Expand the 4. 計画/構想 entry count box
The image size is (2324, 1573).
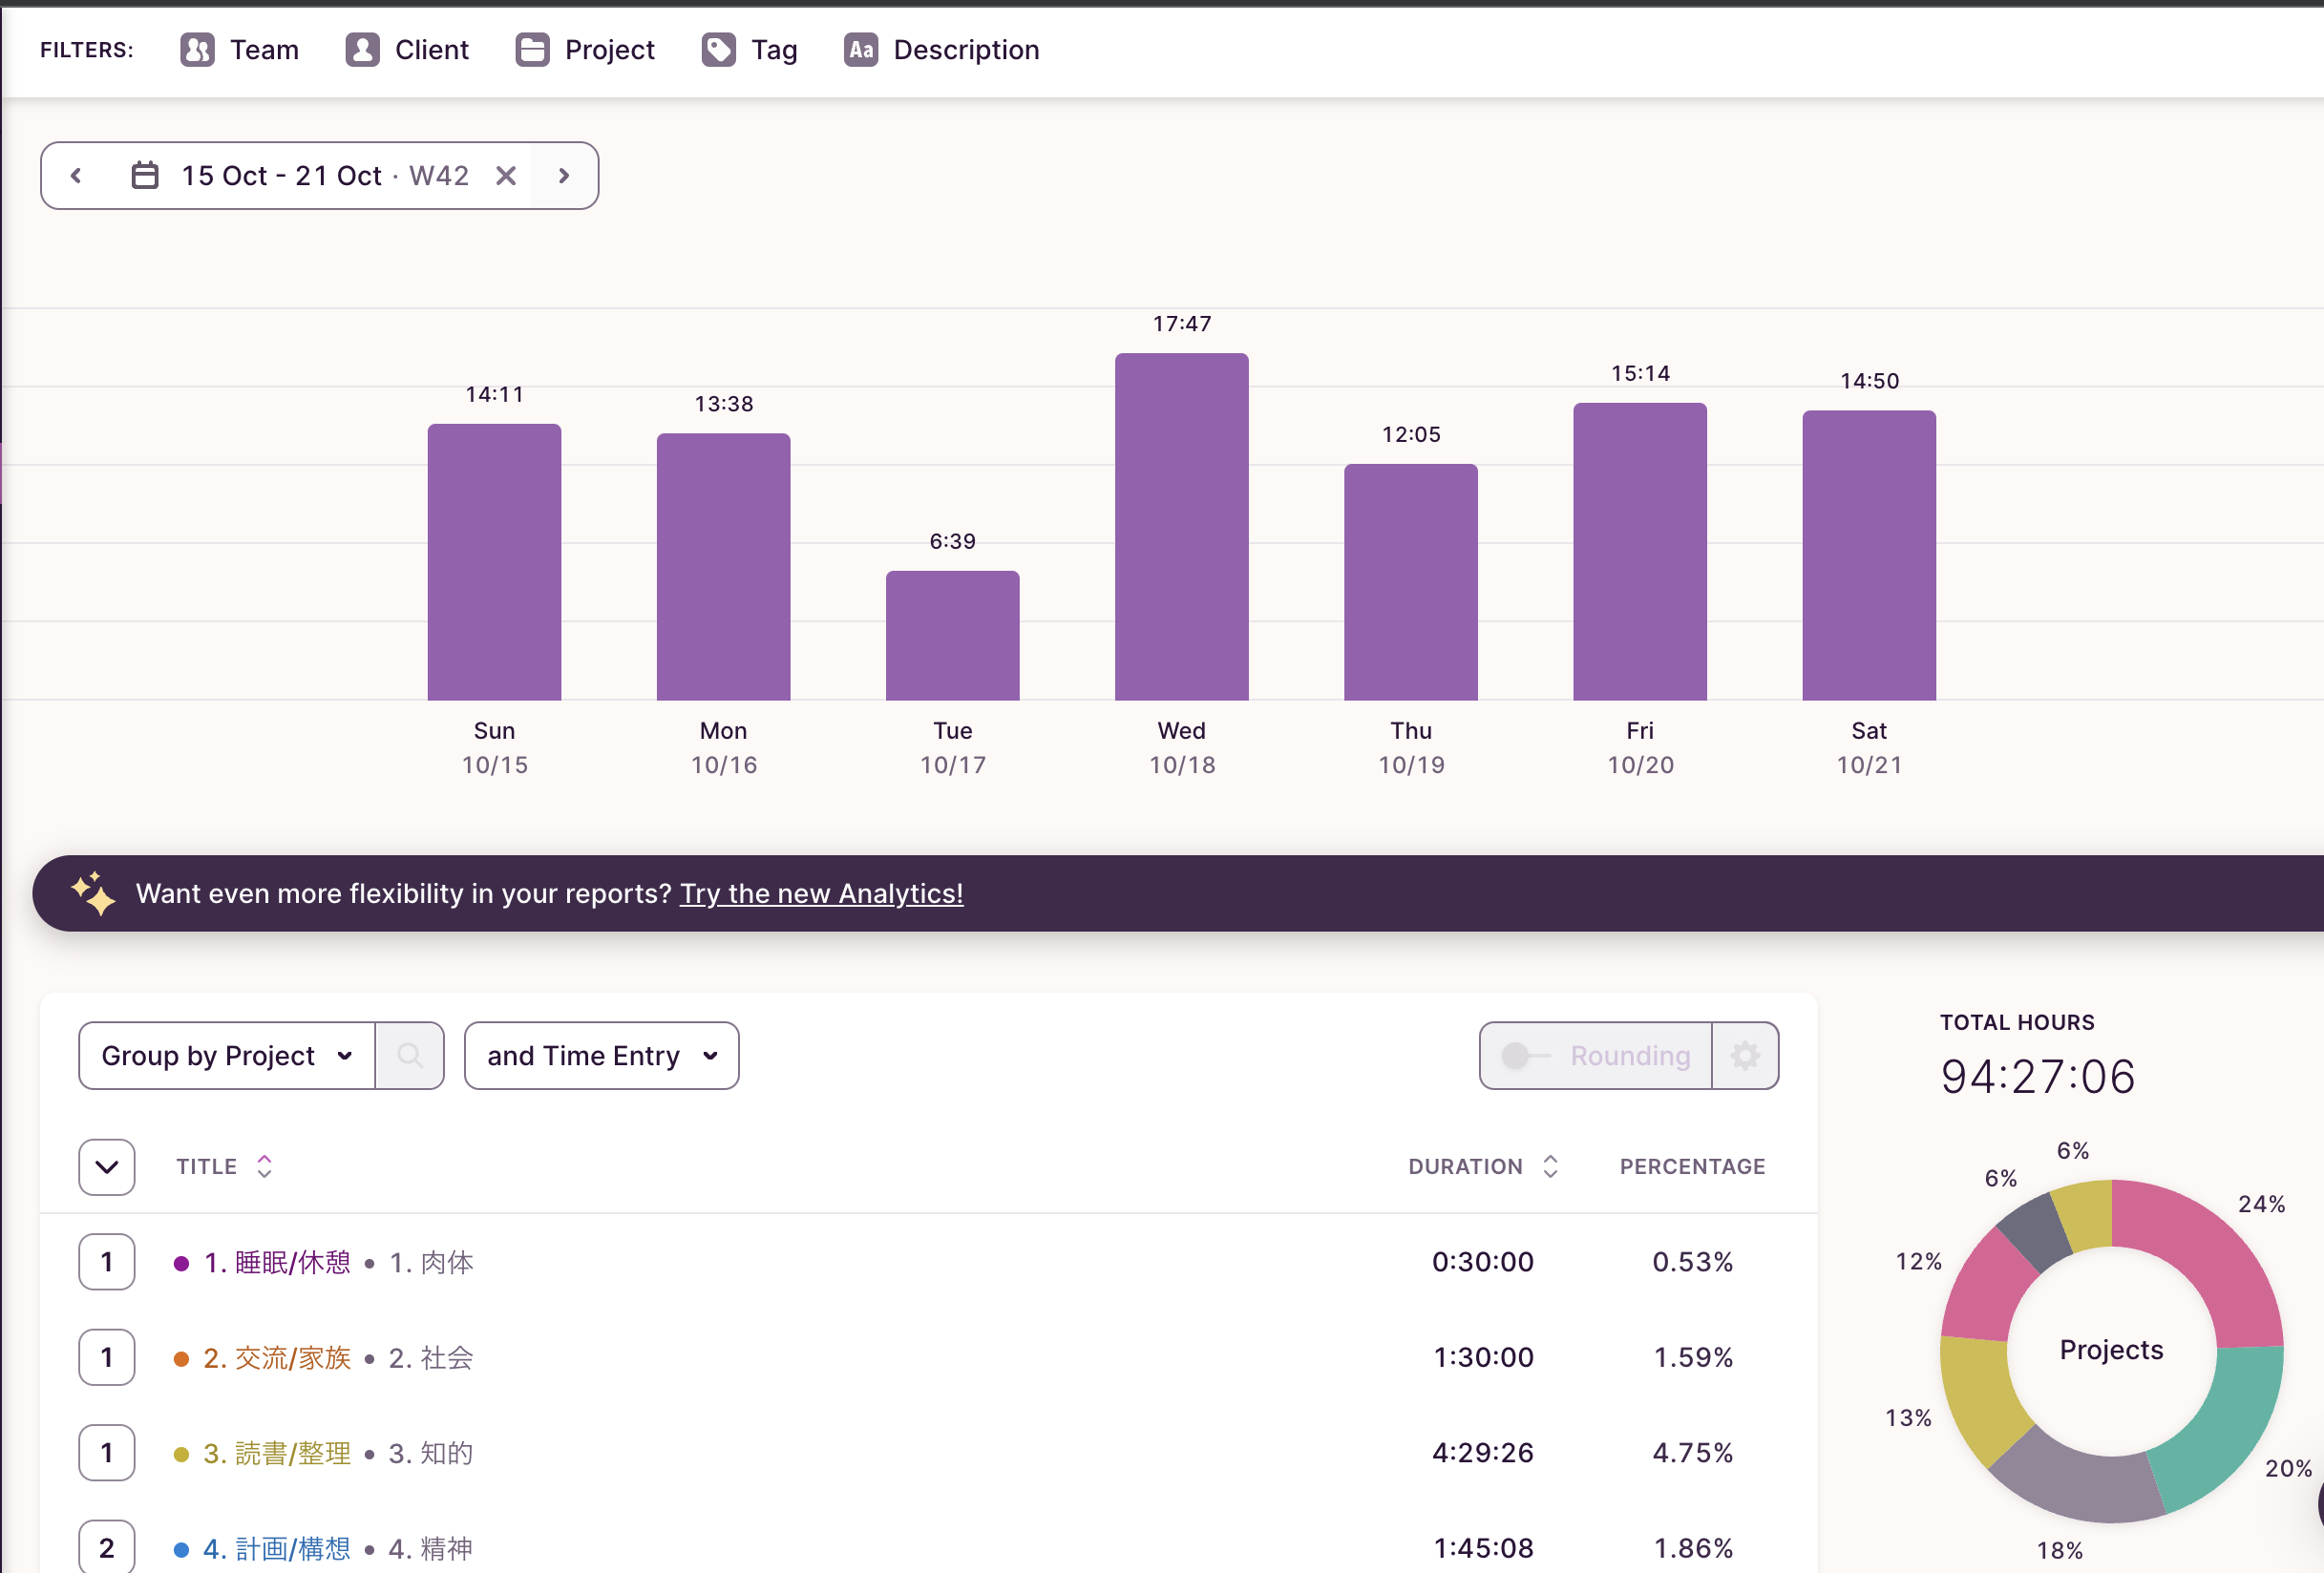(107, 1548)
